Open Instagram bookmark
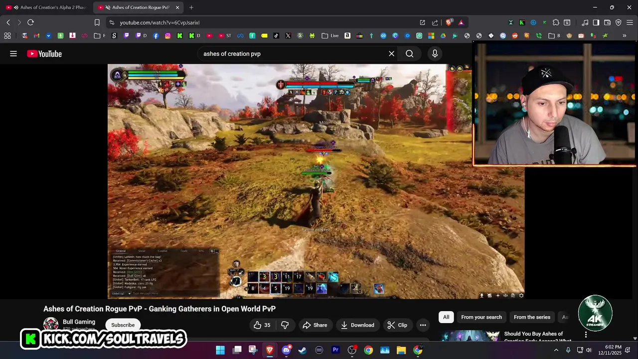The image size is (638, 359). 168,36
